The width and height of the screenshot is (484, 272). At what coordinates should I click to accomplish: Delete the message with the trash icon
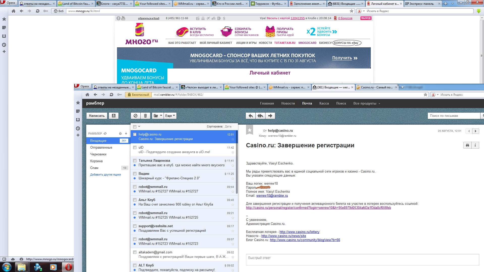pos(145,116)
